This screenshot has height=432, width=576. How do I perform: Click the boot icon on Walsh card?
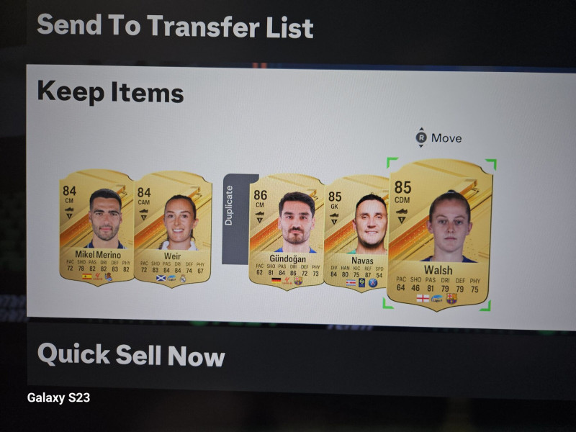[x=402, y=215]
